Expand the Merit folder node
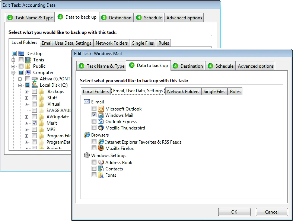 pyautogui.click(x=26, y=123)
